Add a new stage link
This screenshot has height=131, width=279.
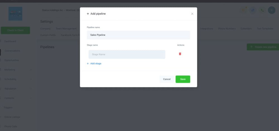(94, 64)
